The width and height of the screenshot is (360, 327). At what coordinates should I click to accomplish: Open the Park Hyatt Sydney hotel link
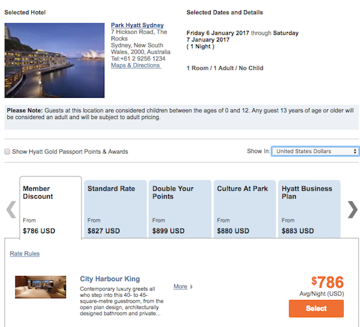pos(137,25)
